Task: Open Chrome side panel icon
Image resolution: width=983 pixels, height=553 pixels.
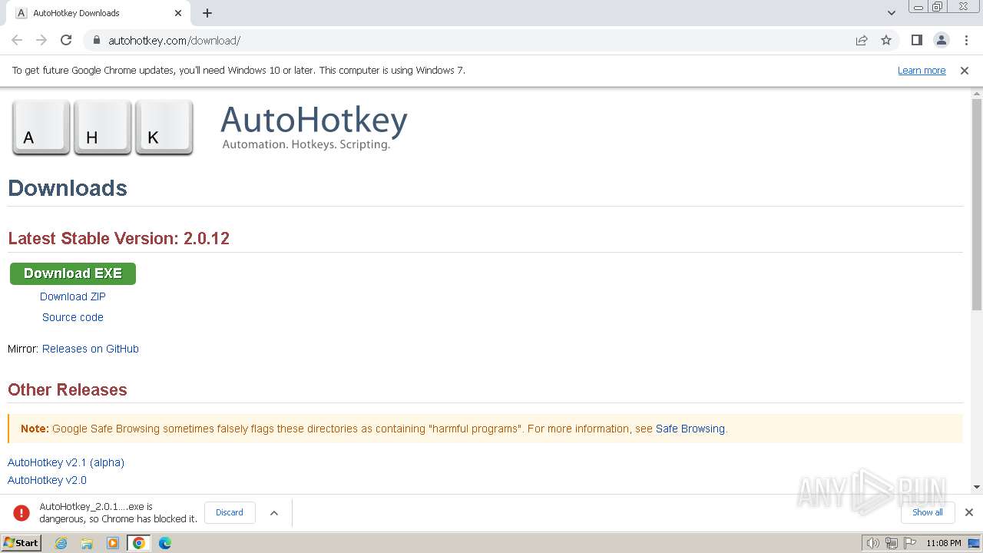Action: [x=916, y=40]
